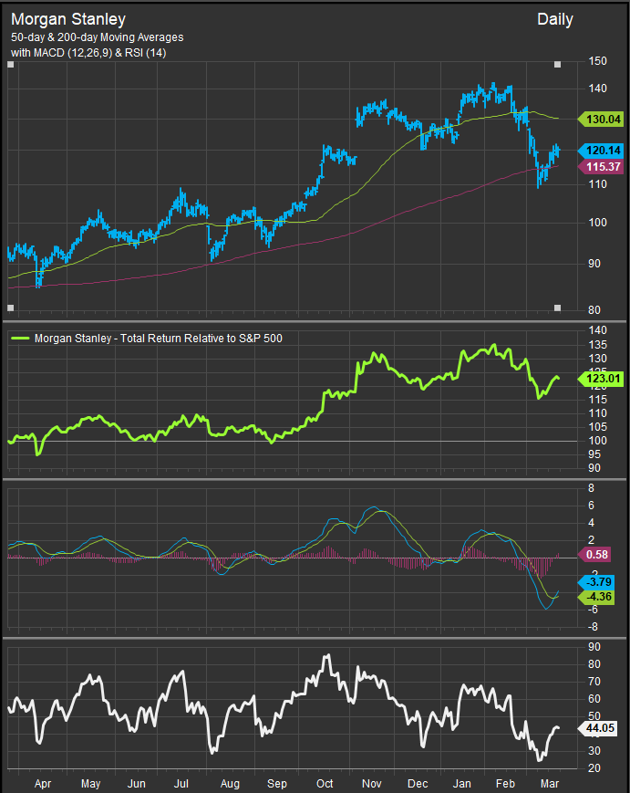
Task: Click the Feb label on the time axis
Action: 505,783
